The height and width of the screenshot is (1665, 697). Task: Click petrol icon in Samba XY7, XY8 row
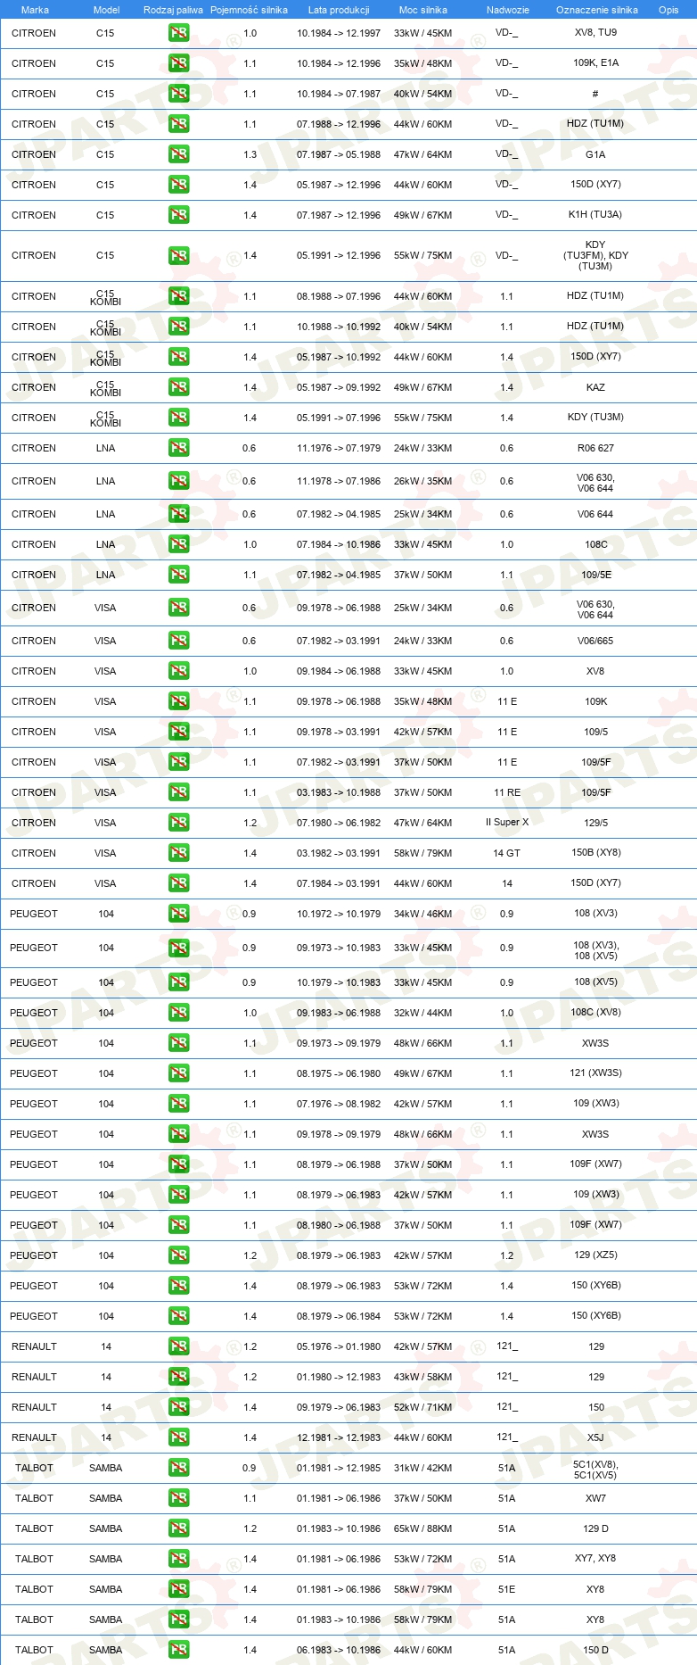(x=178, y=1559)
